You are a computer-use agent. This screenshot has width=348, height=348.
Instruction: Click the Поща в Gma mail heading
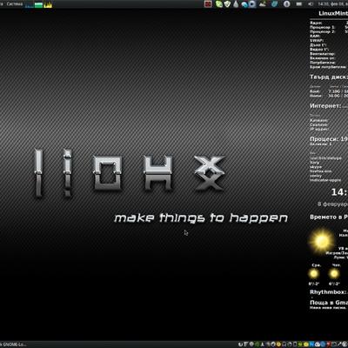[x=329, y=302]
